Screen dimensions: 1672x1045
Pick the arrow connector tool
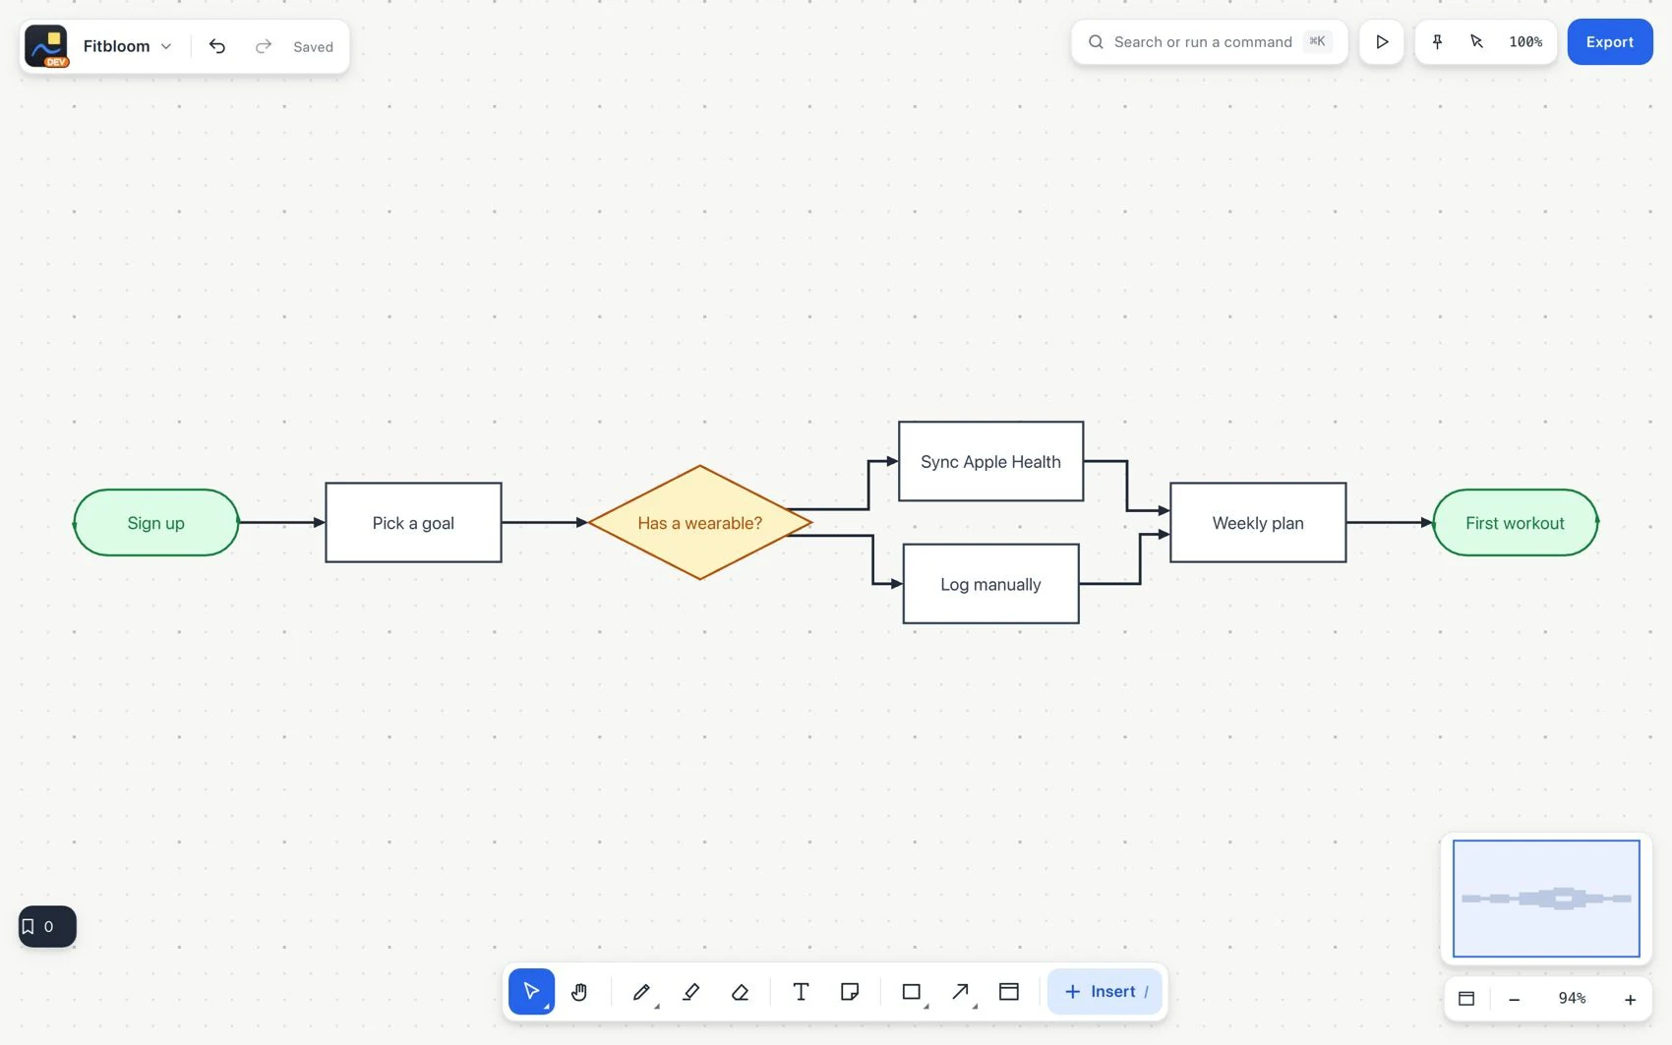coord(961,991)
